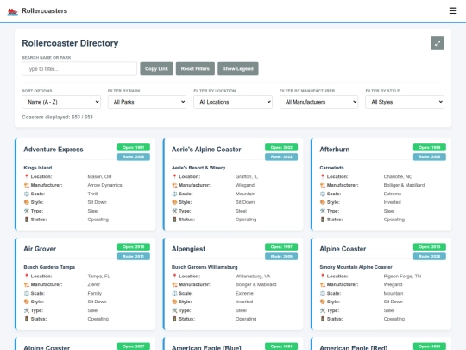The height and width of the screenshot is (350, 466).
Task: Click the type tools icon on Adventure Express
Action: [x=27, y=211]
